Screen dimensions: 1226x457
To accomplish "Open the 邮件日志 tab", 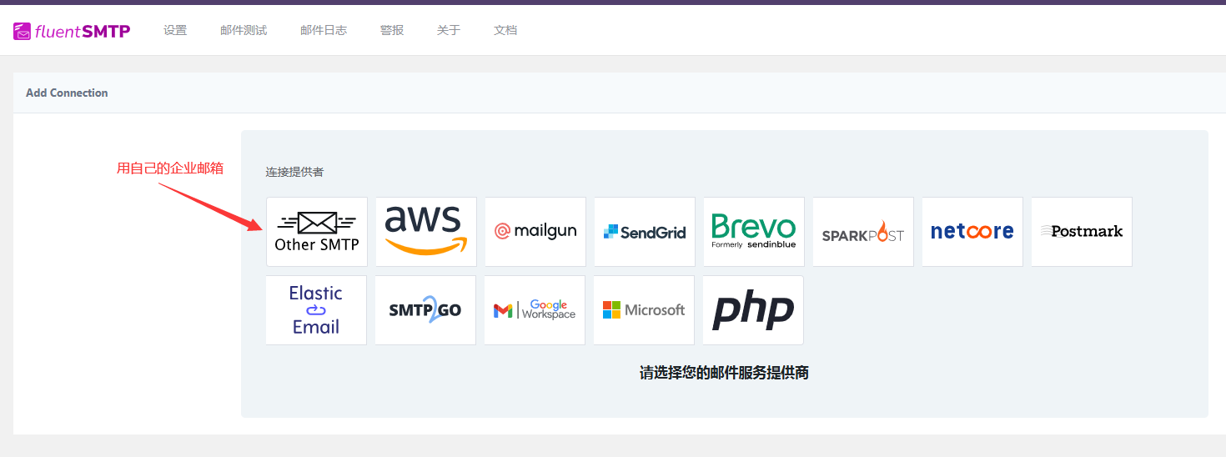I will click(x=324, y=30).
